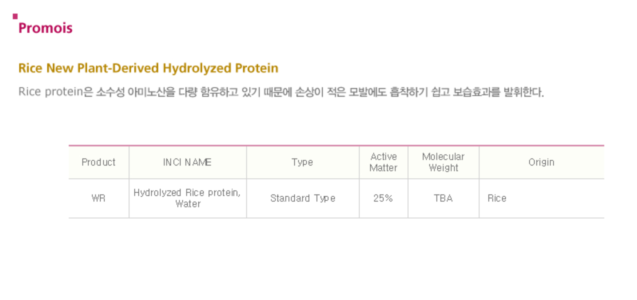Click the Rice origin cell
Screen dimensions: 637x300
[x=497, y=198]
